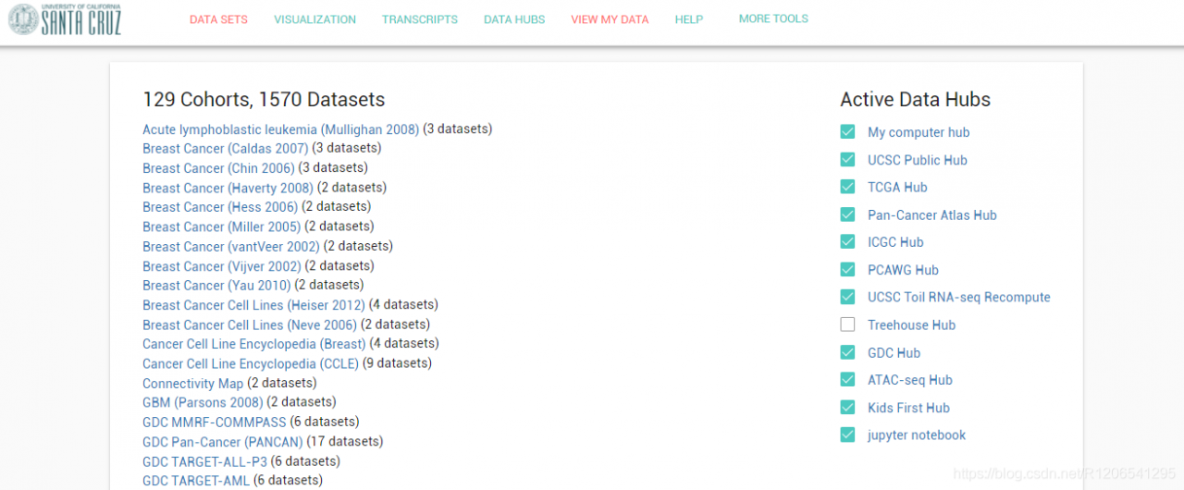Open Breast Cancer Cell Lines (Neve 2006)
The width and height of the screenshot is (1184, 490).
tap(250, 325)
